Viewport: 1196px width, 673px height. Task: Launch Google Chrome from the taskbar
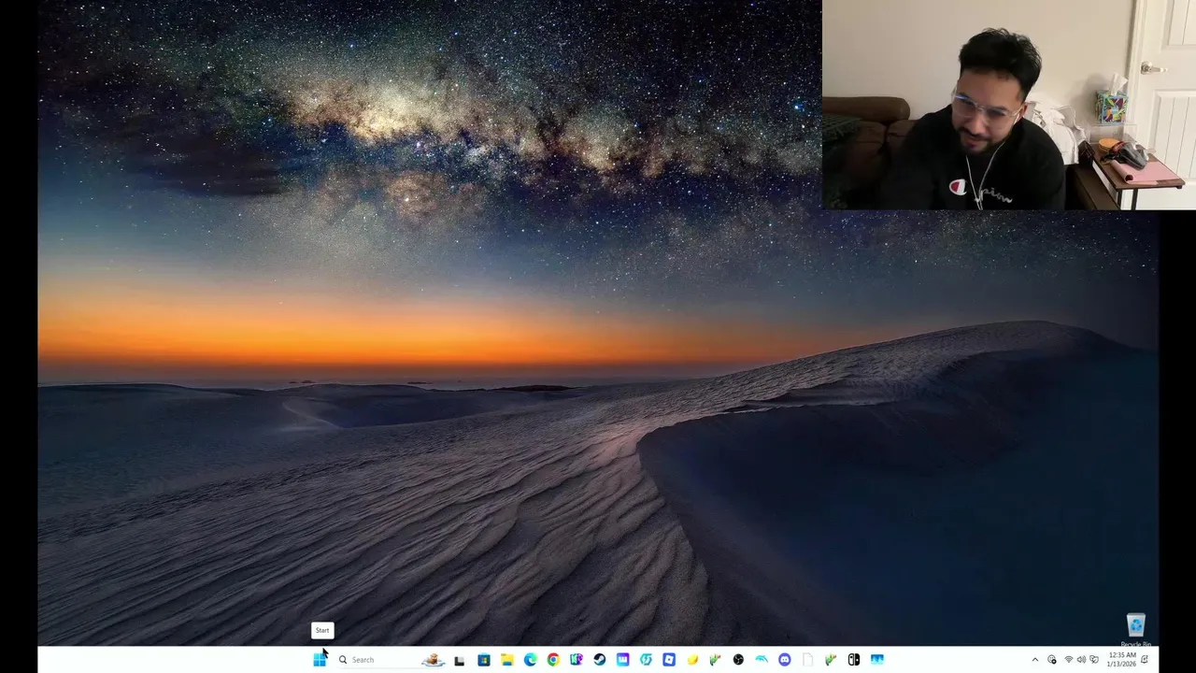tap(553, 660)
